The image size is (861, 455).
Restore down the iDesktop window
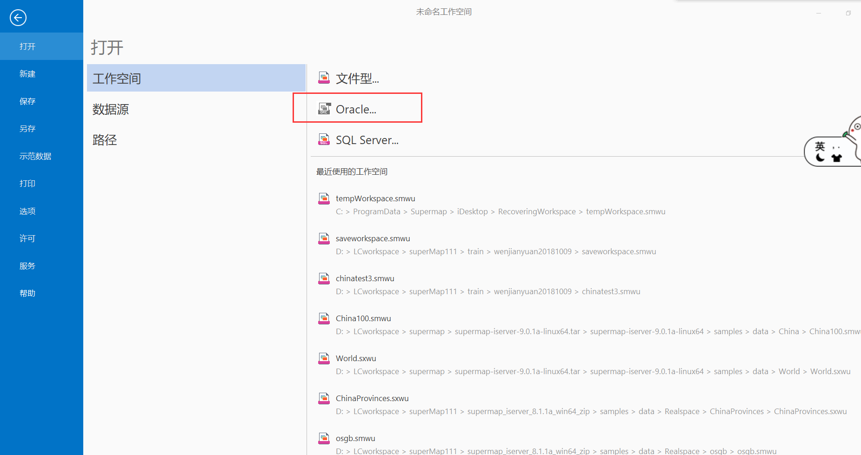point(848,13)
